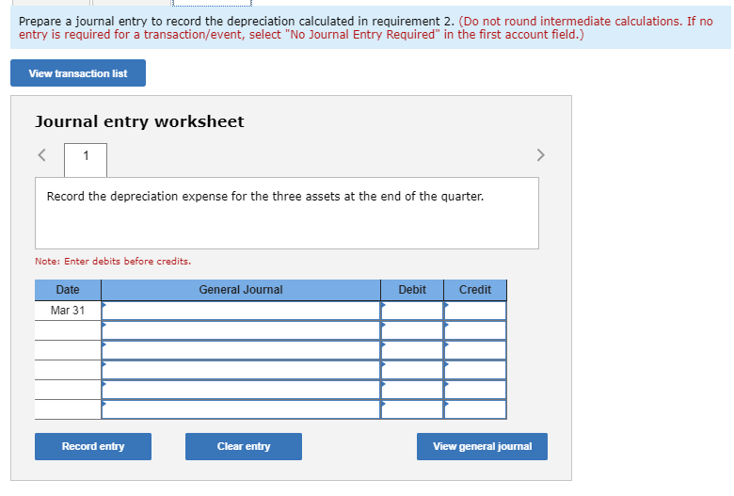Viewport: 734px width, 496px height.
Task: Go to previous journal entry arrow
Action: (x=41, y=155)
